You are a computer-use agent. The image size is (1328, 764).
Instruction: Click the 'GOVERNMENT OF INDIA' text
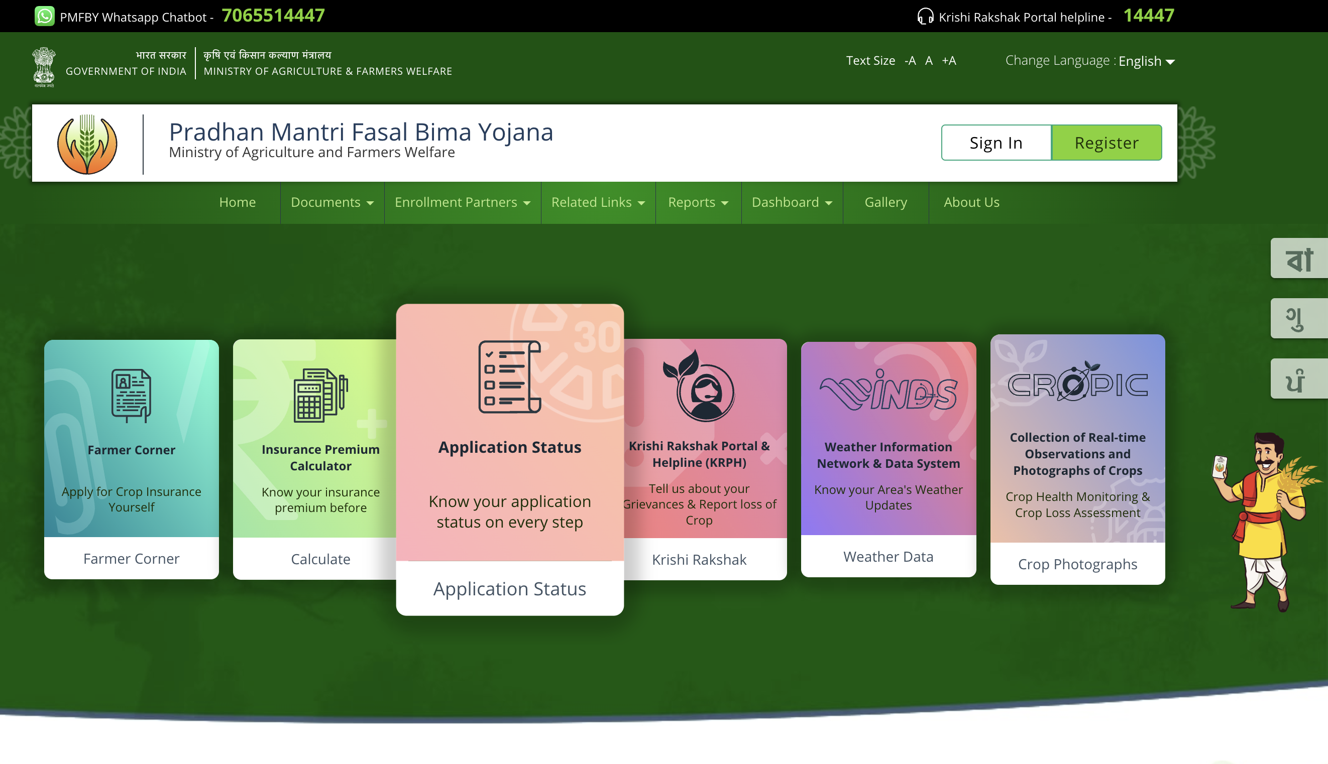coord(126,71)
